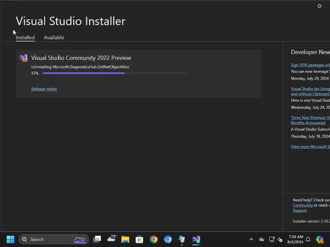Screen dimensions: 330x247
Task: Open the installer settings gear icon
Action: click(x=319, y=6)
